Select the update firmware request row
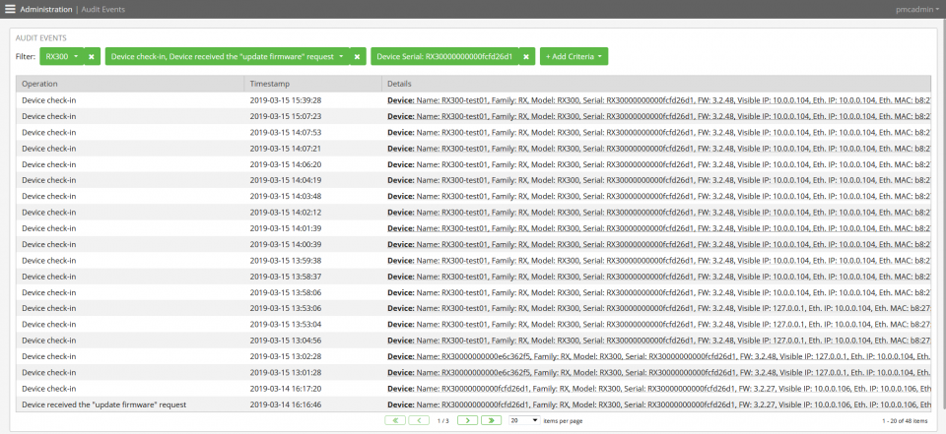 [103, 404]
